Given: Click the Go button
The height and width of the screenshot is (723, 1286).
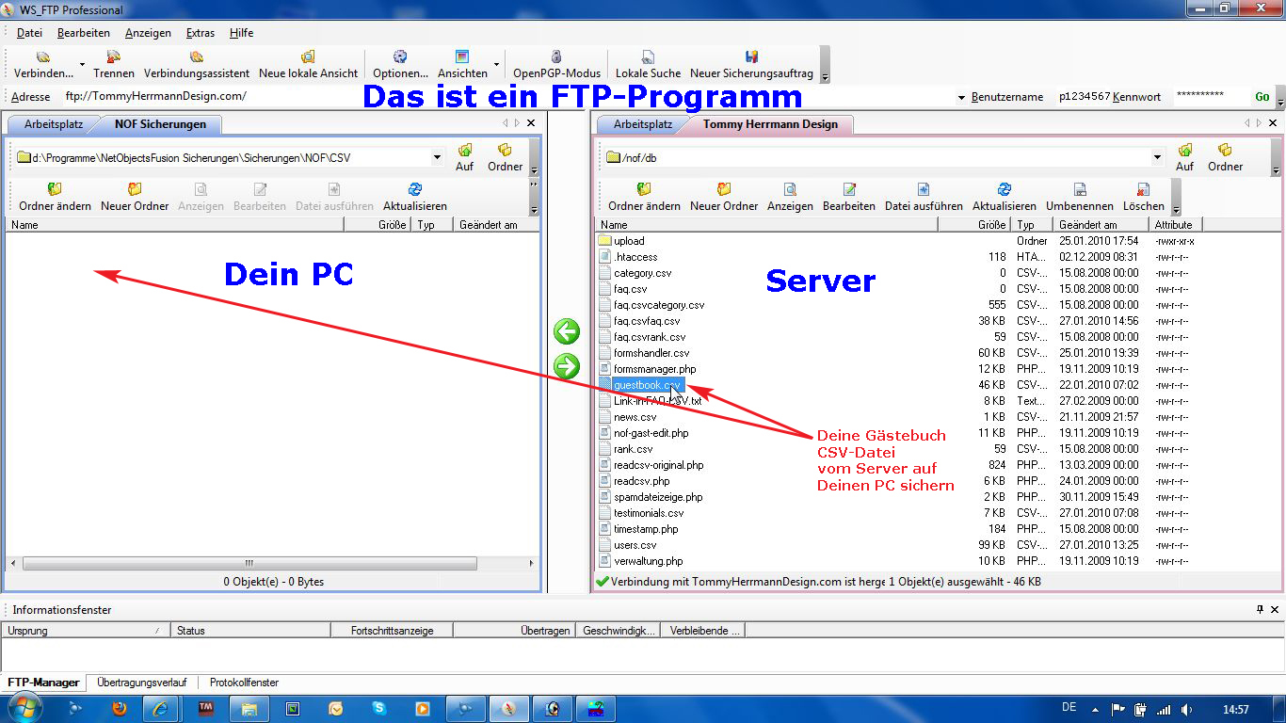Looking at the screenshot, I should click(x=1262, y=97).
